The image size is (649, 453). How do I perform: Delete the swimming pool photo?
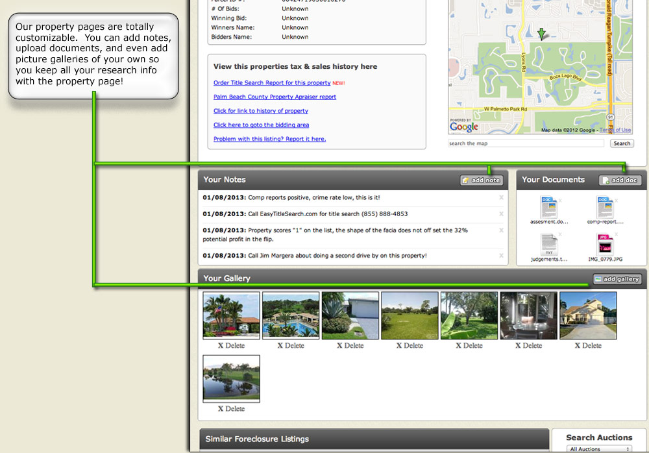(291, 345)
